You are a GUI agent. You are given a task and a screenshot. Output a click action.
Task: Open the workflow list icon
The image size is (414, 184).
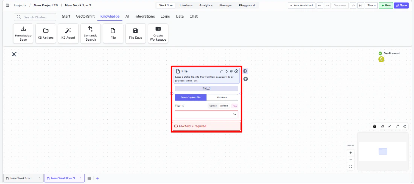tap(90, 178)
